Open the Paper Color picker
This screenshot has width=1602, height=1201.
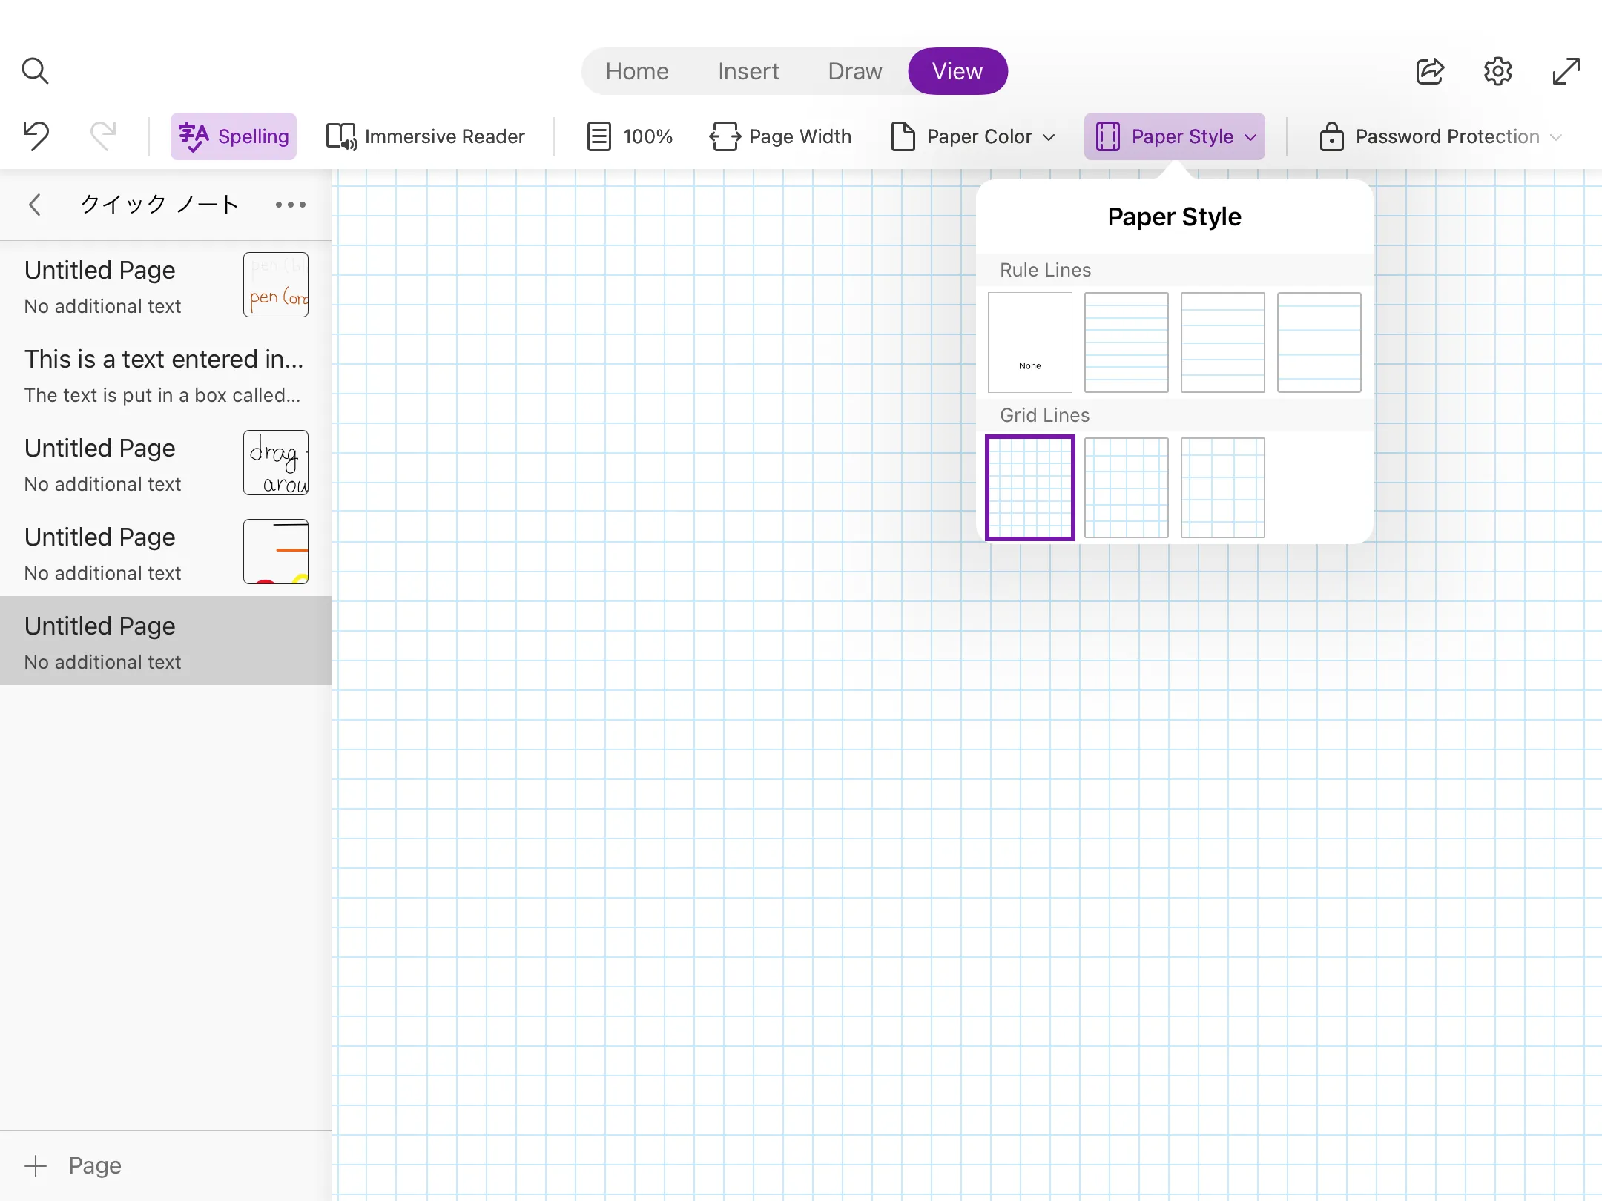[x=972, y=136]
